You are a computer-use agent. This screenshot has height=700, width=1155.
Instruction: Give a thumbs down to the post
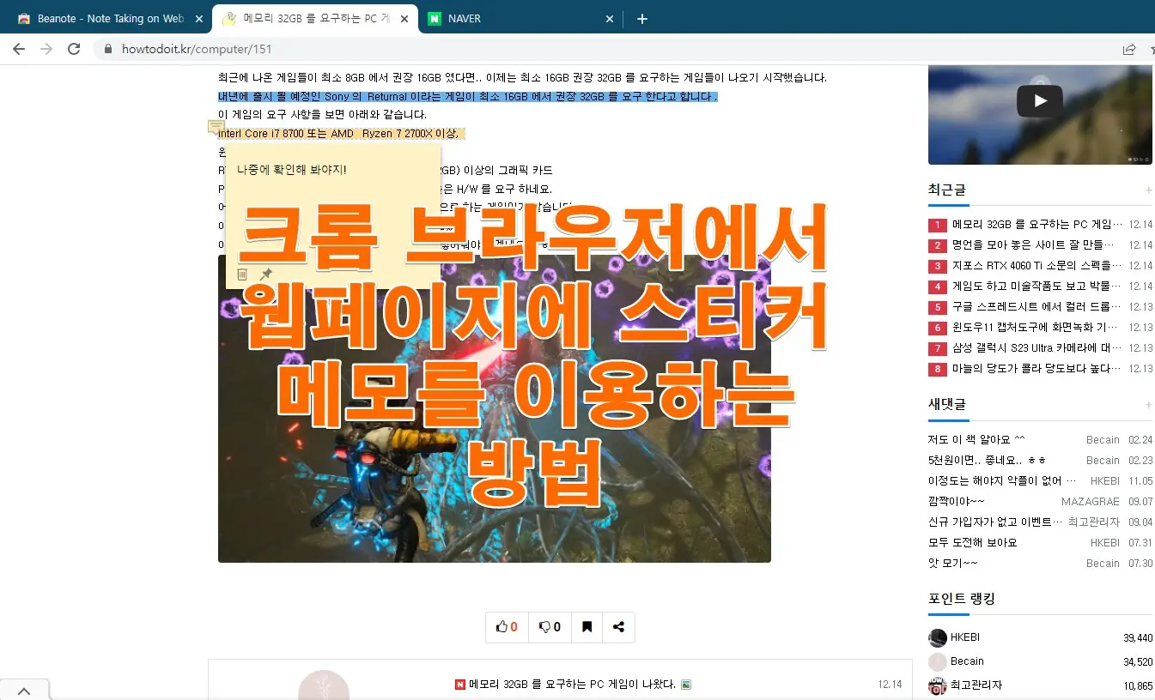click(548, 627)
